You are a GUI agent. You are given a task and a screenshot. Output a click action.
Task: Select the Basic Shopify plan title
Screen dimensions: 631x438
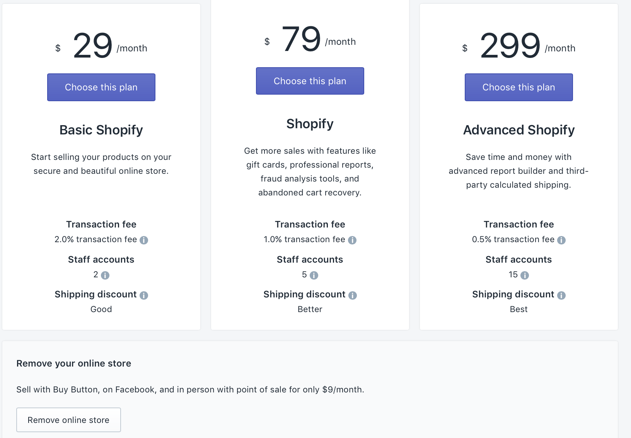101,130
